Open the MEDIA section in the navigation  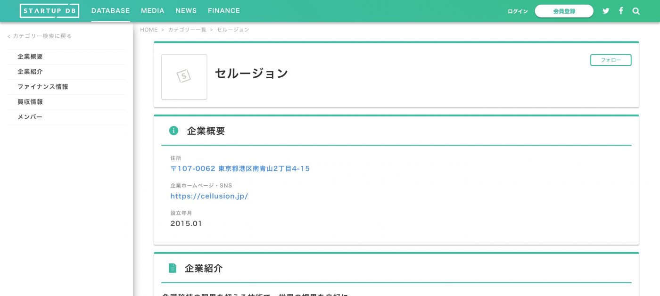pos(152,10)
